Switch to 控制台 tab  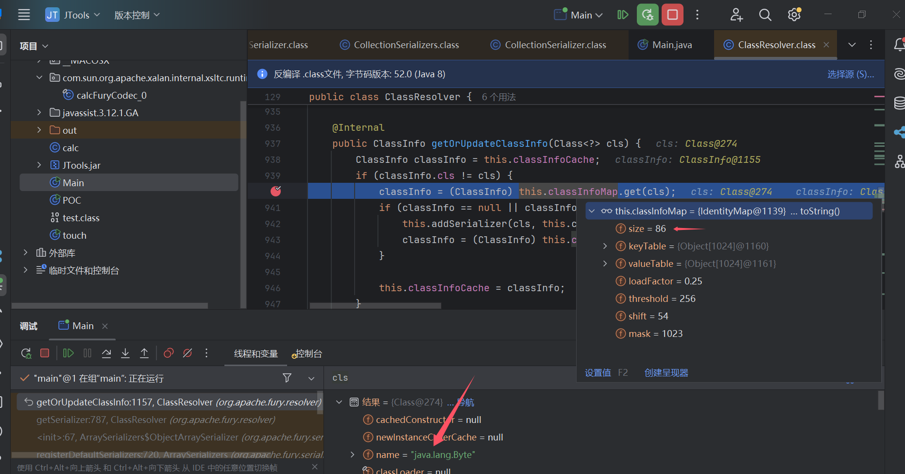click(307, 354)
